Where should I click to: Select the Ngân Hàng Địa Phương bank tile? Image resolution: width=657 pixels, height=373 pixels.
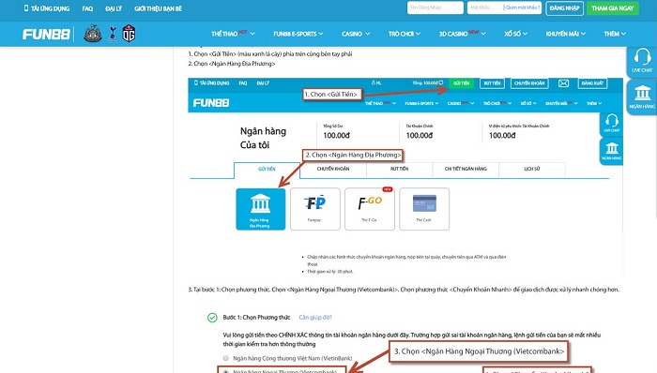pyautogui.click(x=261, y=209)
